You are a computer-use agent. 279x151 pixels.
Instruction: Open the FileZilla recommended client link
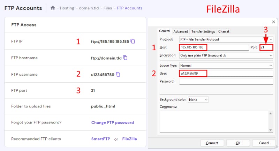129,139
